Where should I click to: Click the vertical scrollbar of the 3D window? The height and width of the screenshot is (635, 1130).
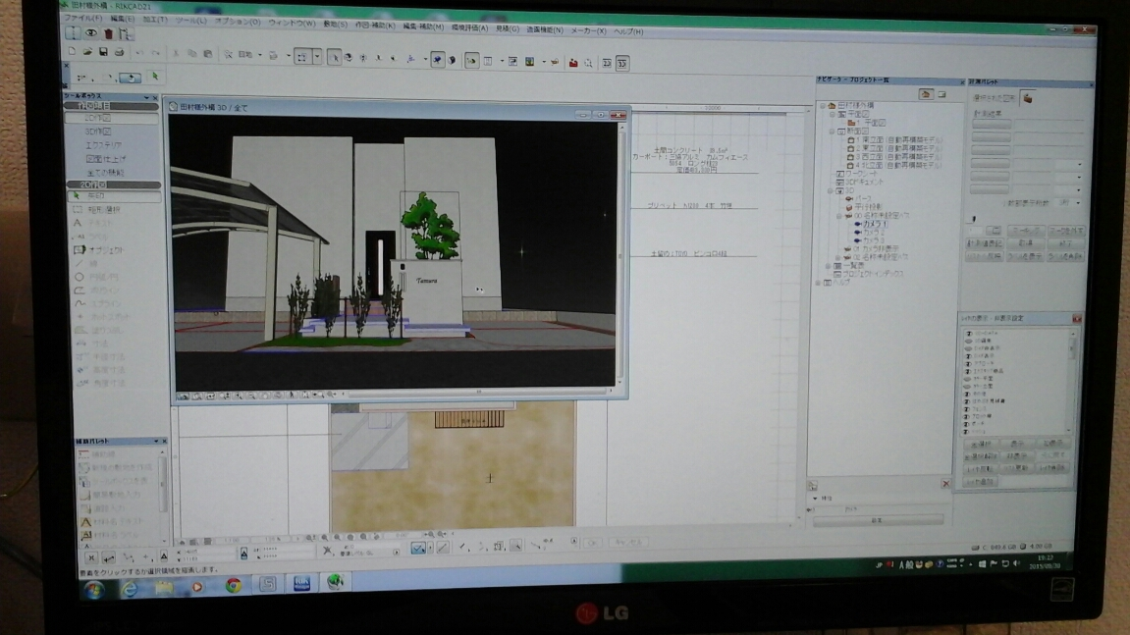620,245
